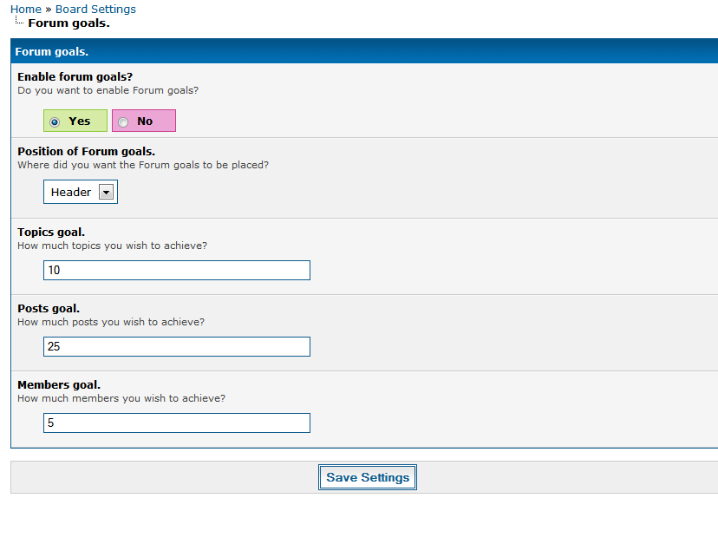Focus the Posts goal input field
This screenshot has width=718, height=544.
point(177,347)
